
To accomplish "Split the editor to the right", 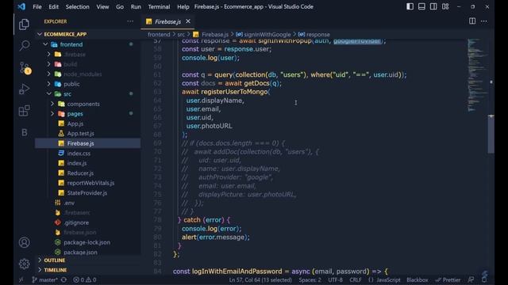I will click(x=472, y=21).
